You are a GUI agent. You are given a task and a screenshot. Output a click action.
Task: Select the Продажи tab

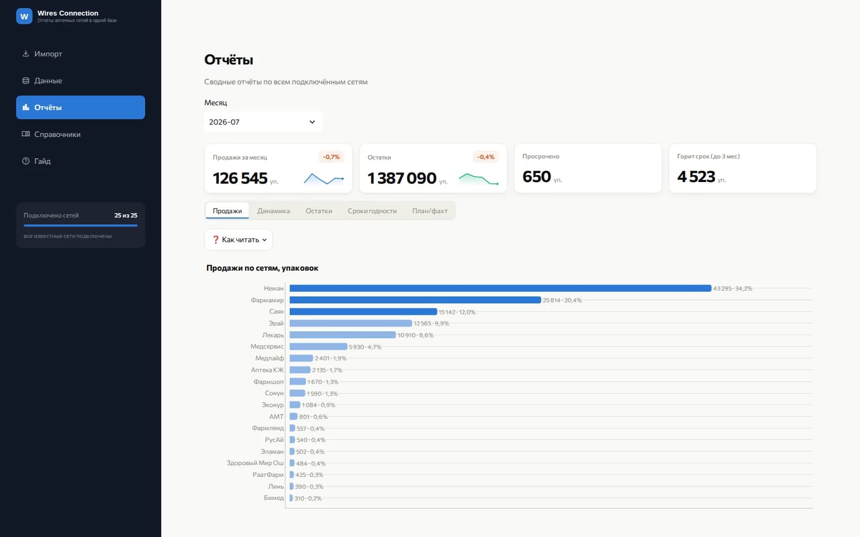pyautogui.click(x=227, y=211)
